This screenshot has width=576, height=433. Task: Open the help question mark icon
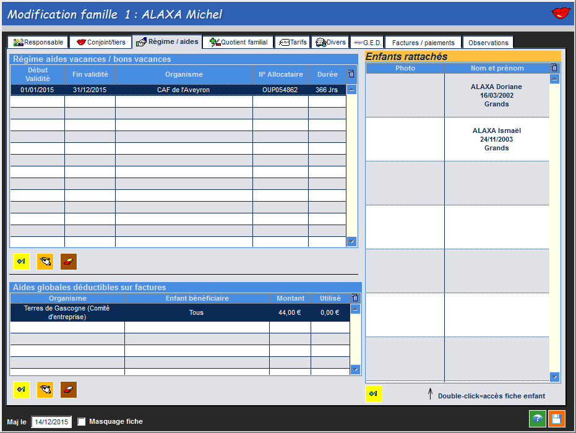coord(537,419)
